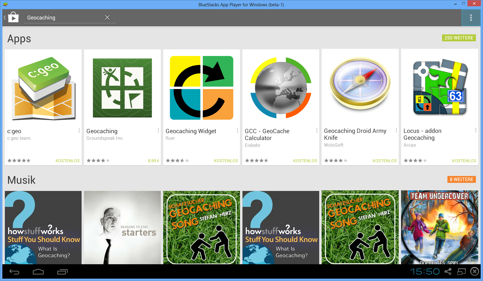Click developer name Arcao
The width and height of the screenshot is (483, 281).
pyautogui.click(x=409, y=145)
